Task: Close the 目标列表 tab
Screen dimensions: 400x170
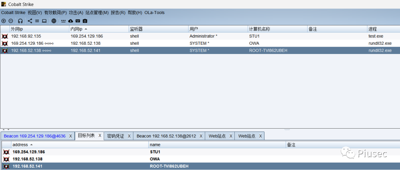Action: coord(100,136)
